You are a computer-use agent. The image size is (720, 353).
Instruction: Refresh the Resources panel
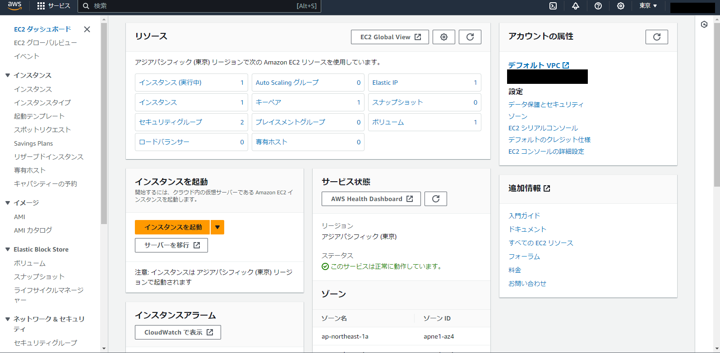click(470, 37)
